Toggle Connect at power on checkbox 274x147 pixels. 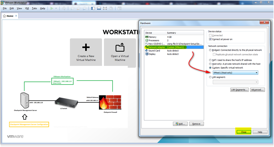coord(210,39)
